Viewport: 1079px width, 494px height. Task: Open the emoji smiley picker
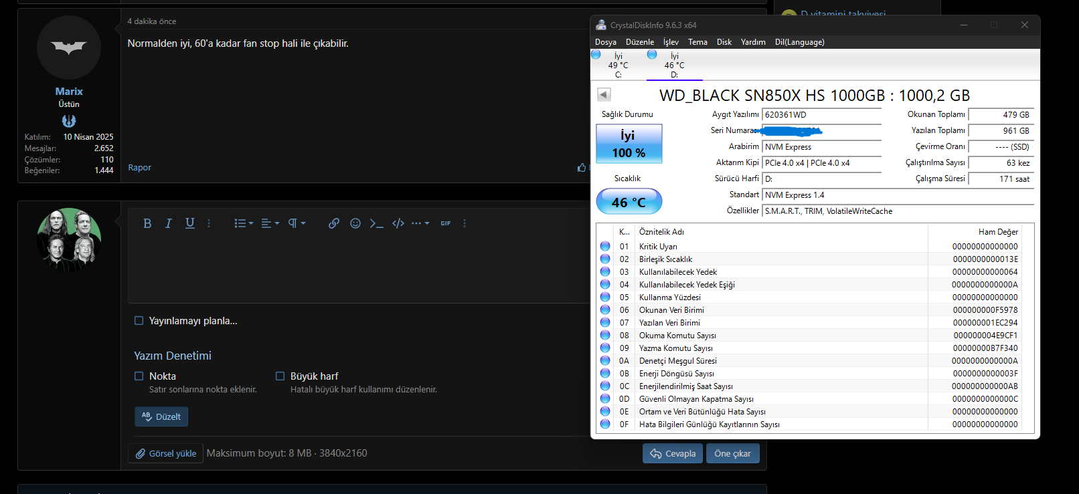pos(355,223)
